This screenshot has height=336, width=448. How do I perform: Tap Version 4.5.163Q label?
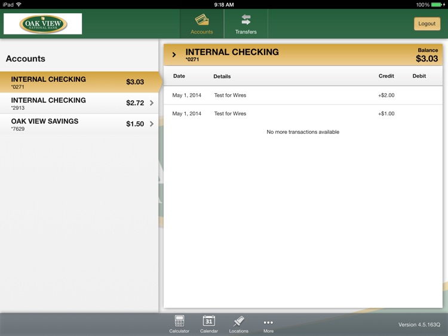419,325
